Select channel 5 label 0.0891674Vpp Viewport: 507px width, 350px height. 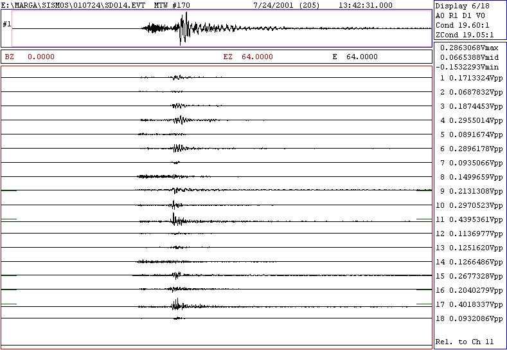(472, 134)
